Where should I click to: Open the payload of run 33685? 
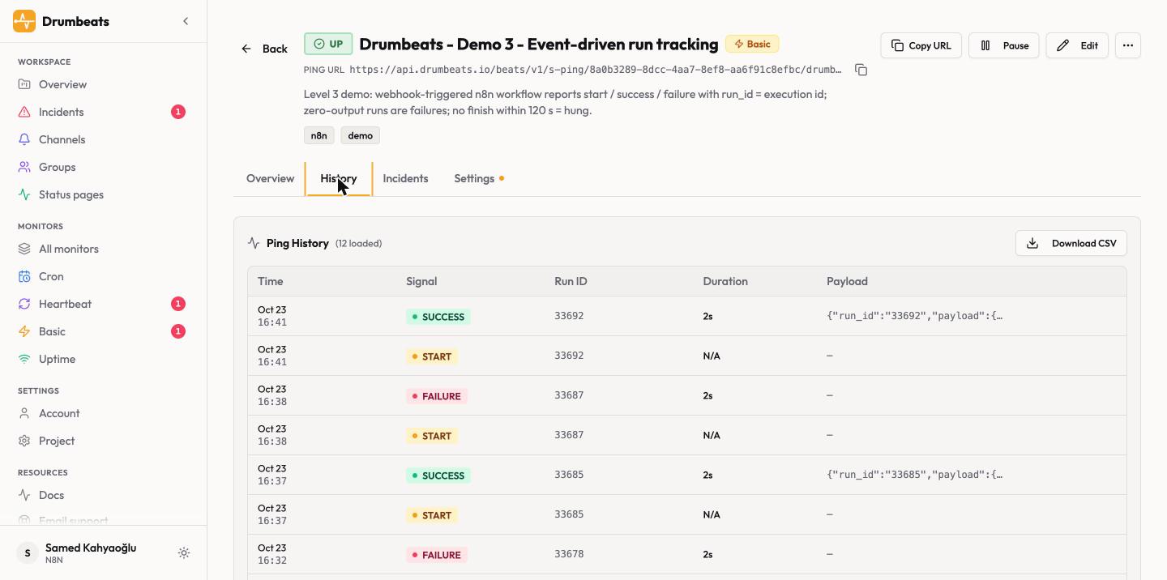coord(915,475)
